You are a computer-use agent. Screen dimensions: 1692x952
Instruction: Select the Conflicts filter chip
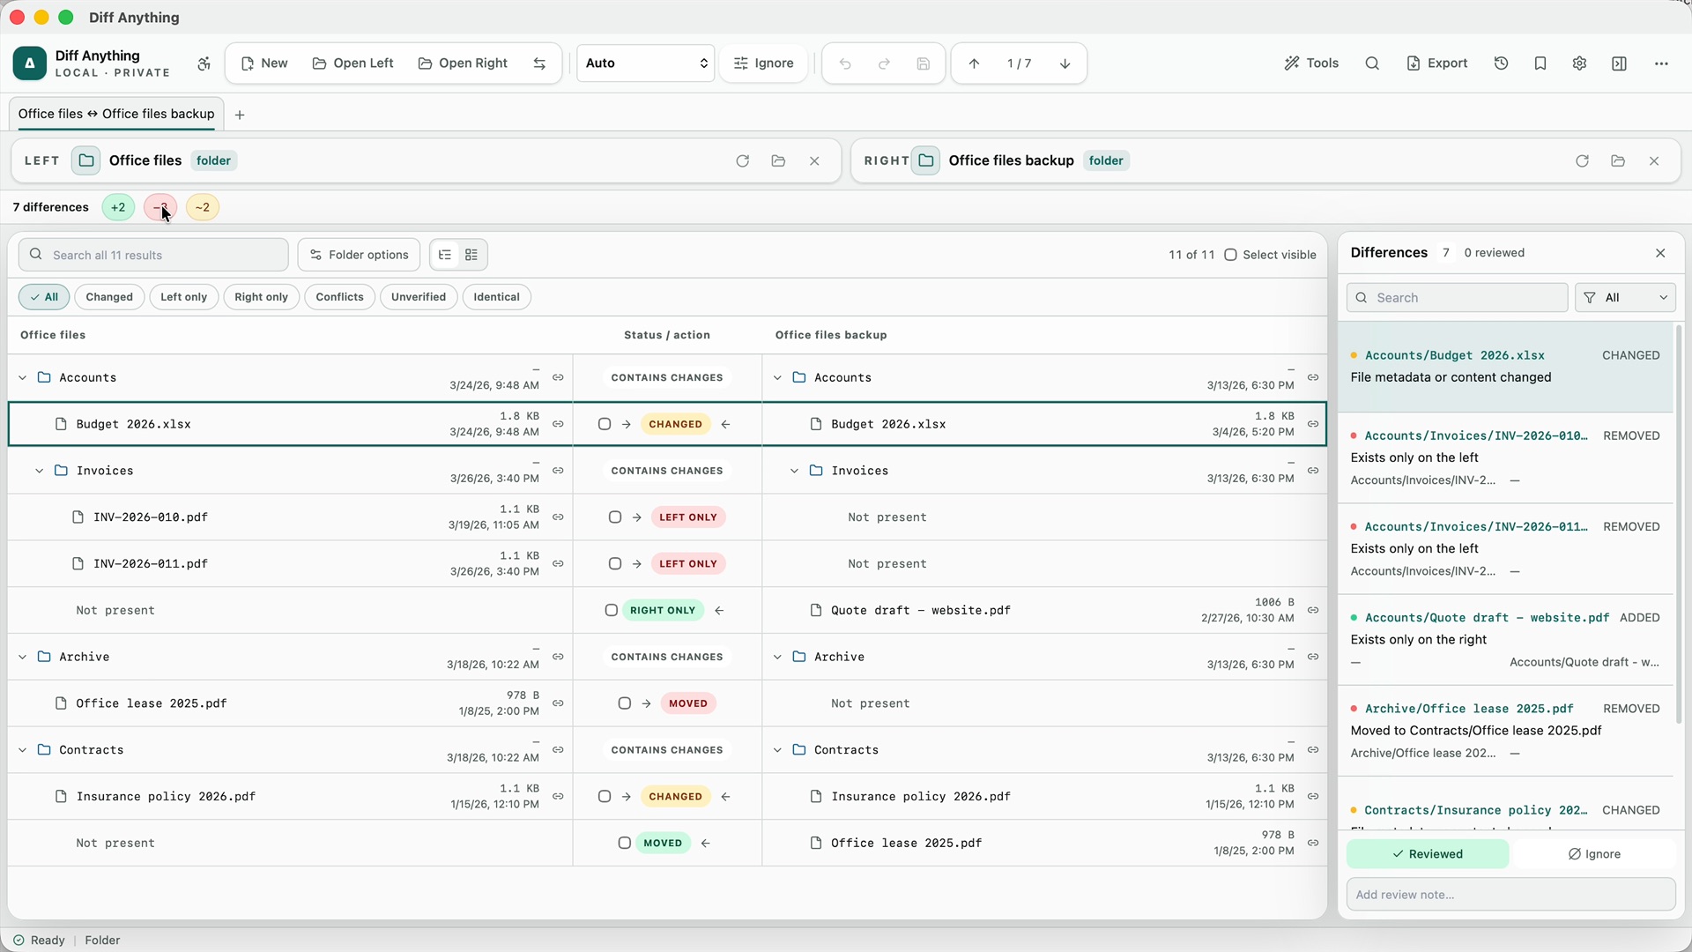pos(339,297)
